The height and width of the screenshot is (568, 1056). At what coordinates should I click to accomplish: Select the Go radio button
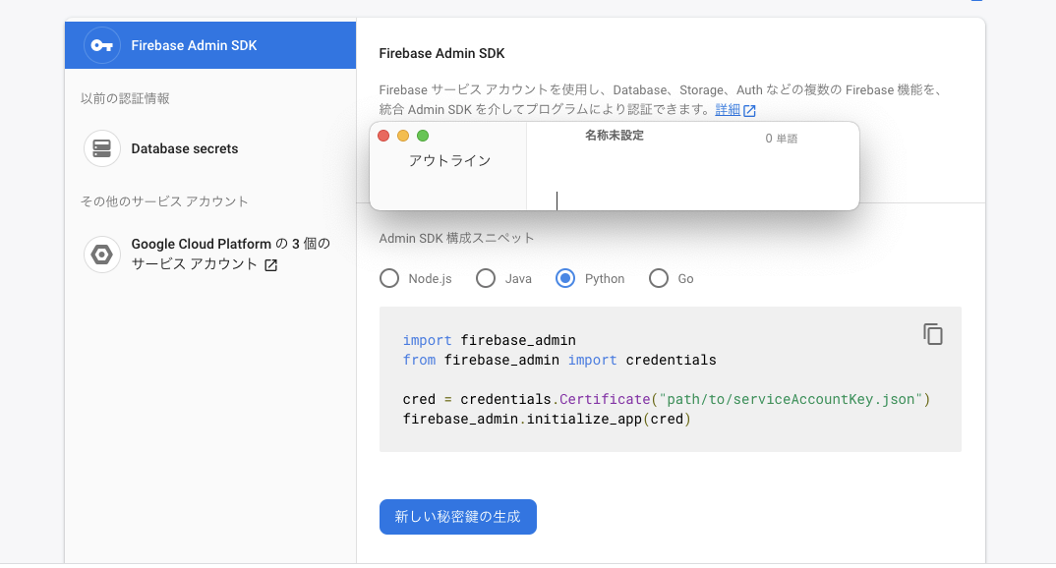tap(659, 279)
